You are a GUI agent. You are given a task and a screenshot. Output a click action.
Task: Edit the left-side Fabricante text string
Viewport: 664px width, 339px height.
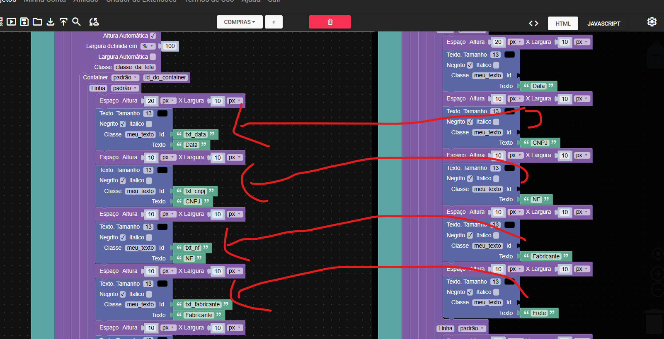pos(199,315)
